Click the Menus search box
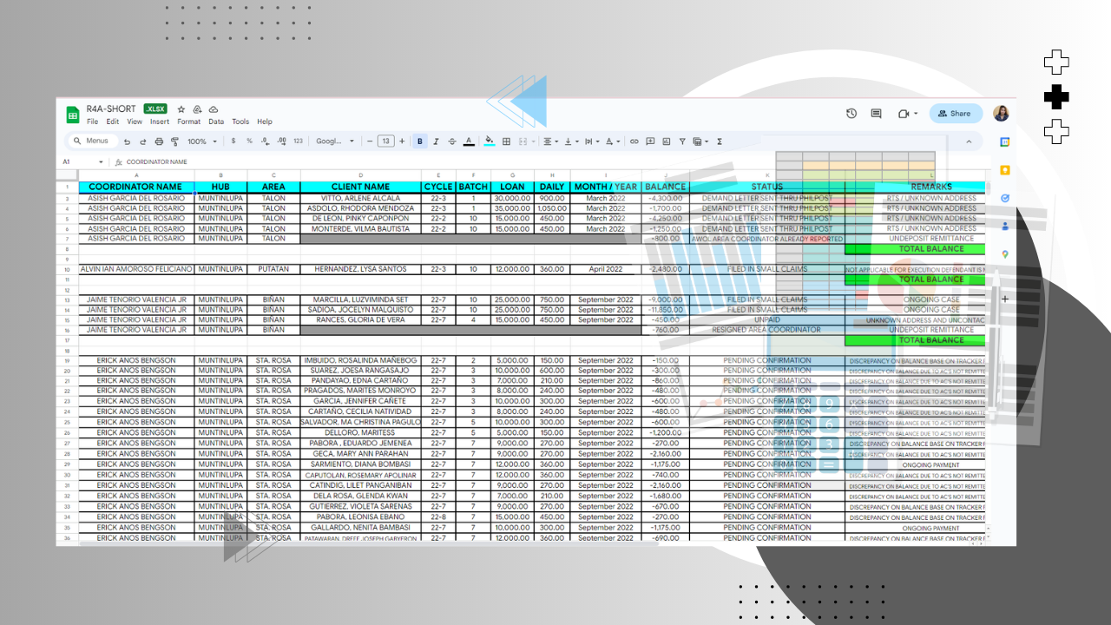This screenshot has width=1111, height=625. pyautogui.click(x=92, y=141)
